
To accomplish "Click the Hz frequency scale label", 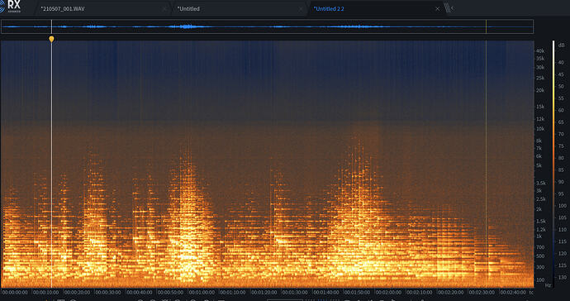I will [x=548, y=285].
